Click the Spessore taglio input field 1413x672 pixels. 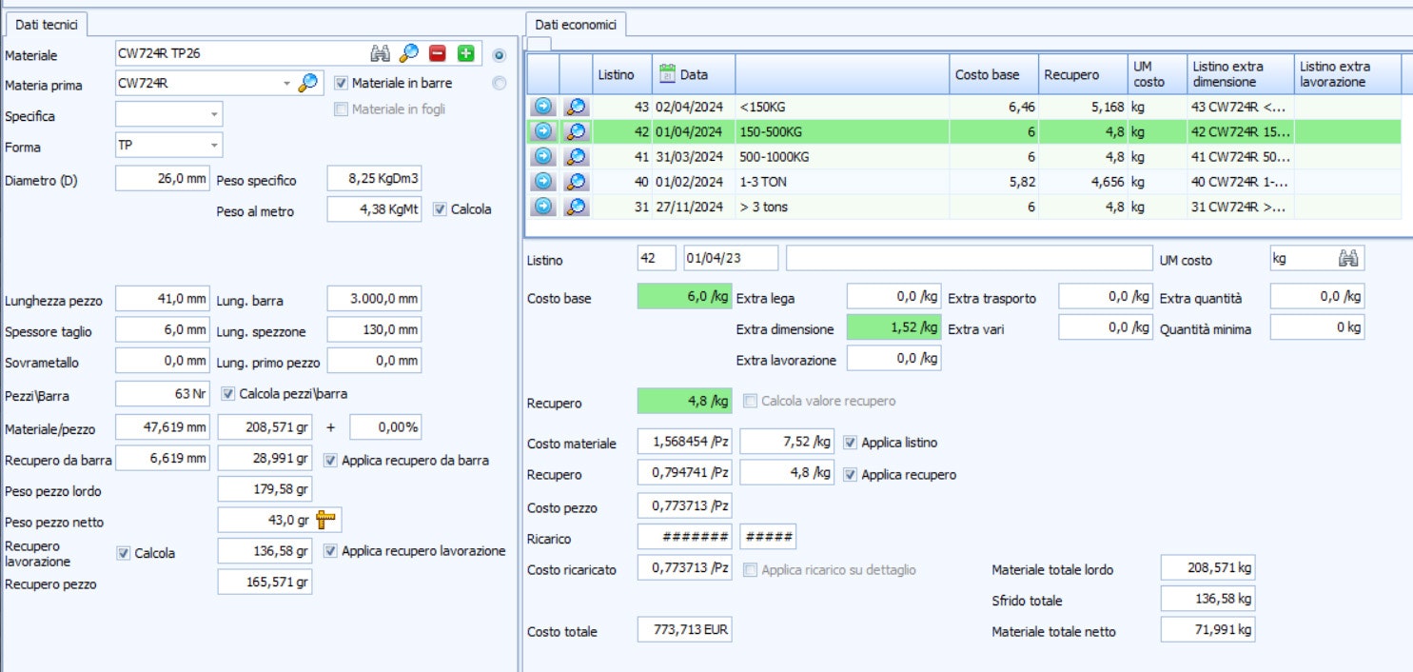(163, 329)
